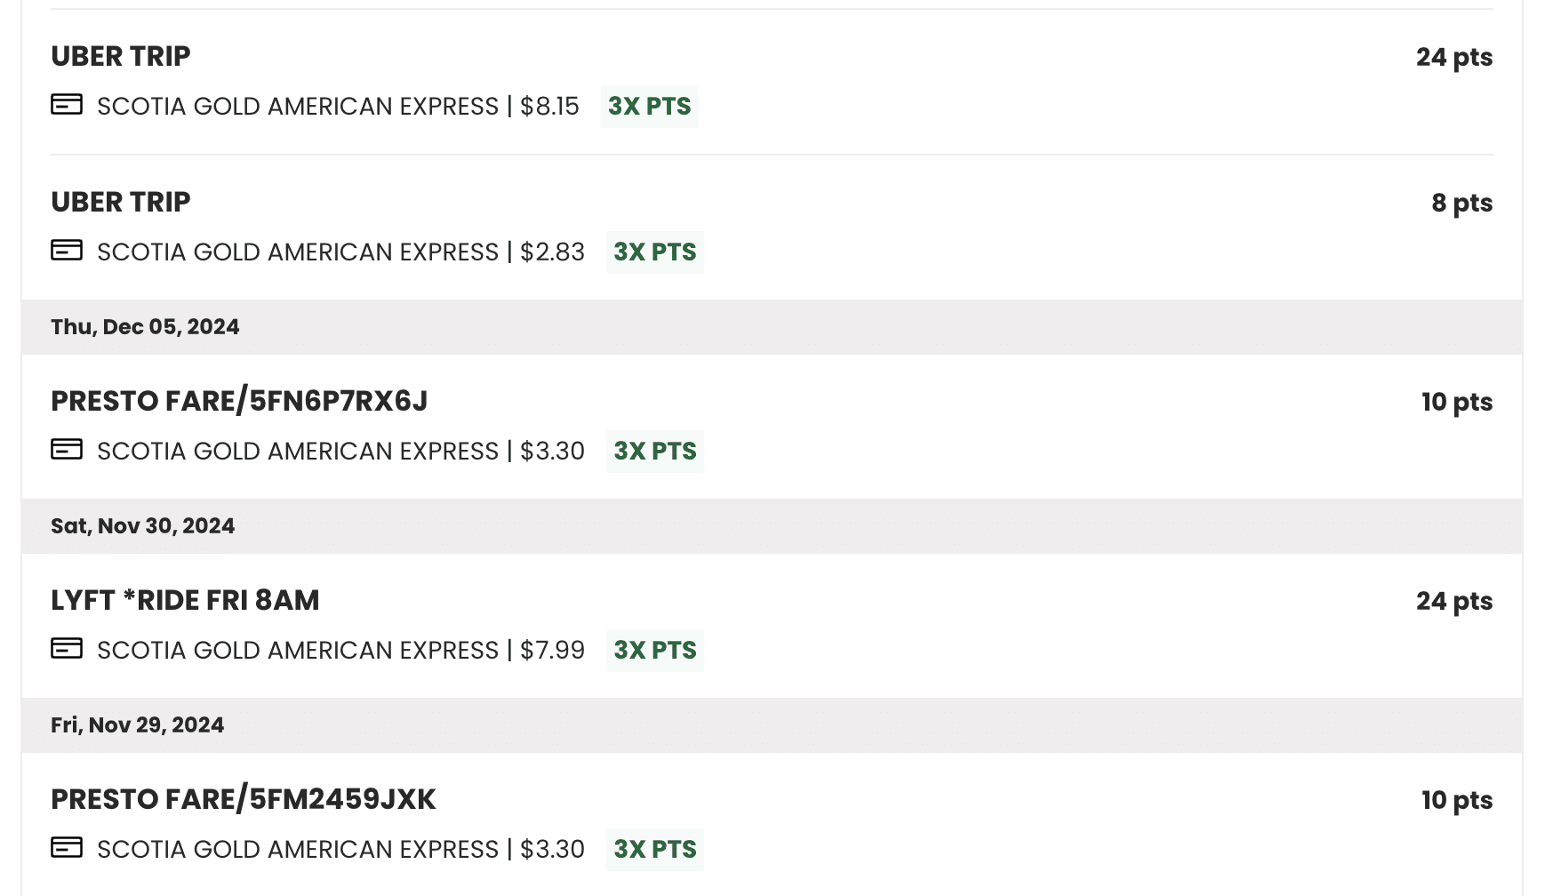Viewport: 1545px width, 896px height.
Task: Click 3X PTS badge on PRESTO FARE/5FM2459JXK
Action: [x=654, y=850]
